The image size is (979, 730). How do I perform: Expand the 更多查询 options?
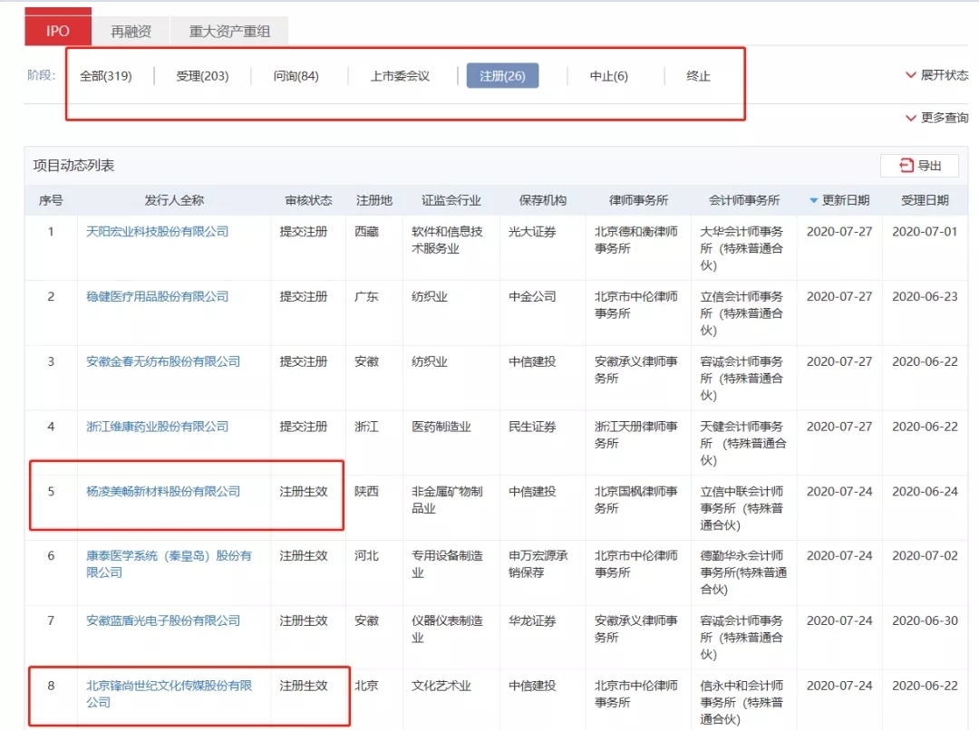tap(936, 118)
